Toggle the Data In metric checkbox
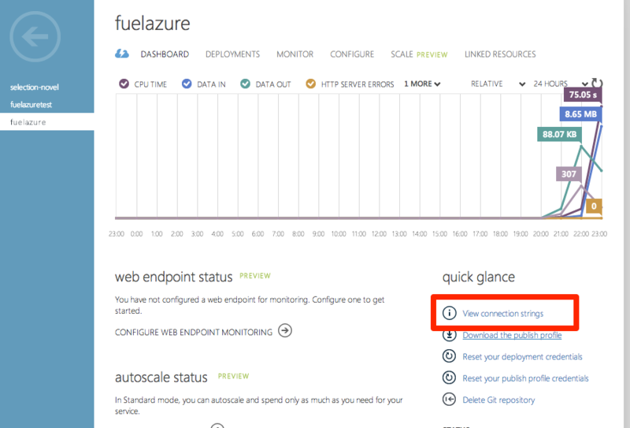The height and width of the screenshot is (428, 630). 187,84
